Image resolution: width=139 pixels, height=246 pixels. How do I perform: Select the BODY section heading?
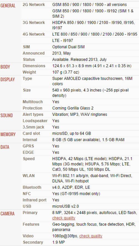(5, 67)
